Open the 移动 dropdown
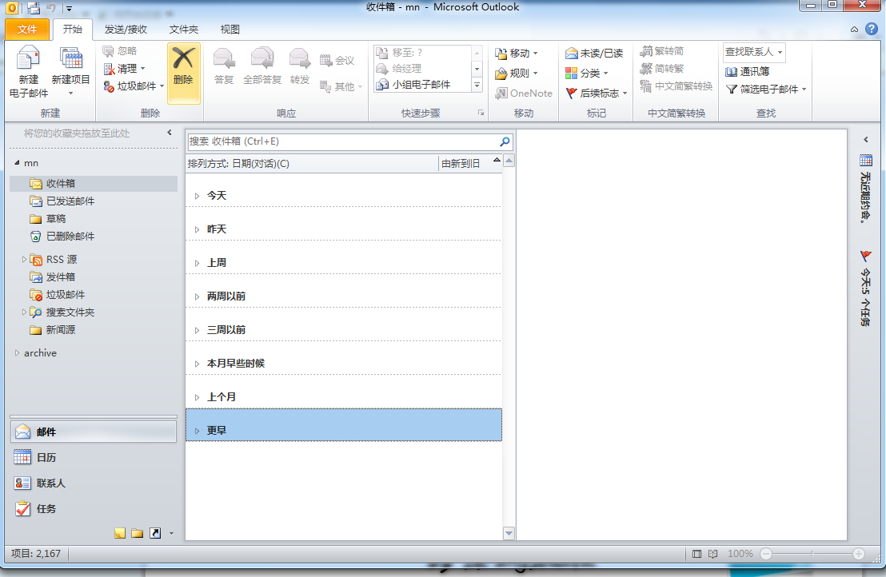The width and height of the screenshot is (886, 577). [517, 53]
